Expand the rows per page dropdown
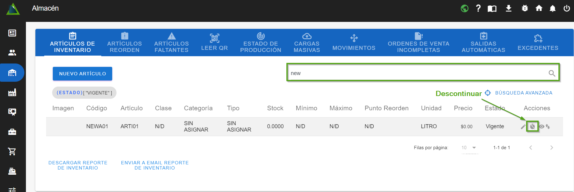Viewport: 574px width, 192px height. pyautogui.click(x=469, y=148)
